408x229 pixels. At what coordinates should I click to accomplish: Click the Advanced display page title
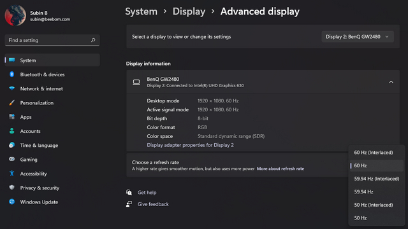click(x=260, y=11)
